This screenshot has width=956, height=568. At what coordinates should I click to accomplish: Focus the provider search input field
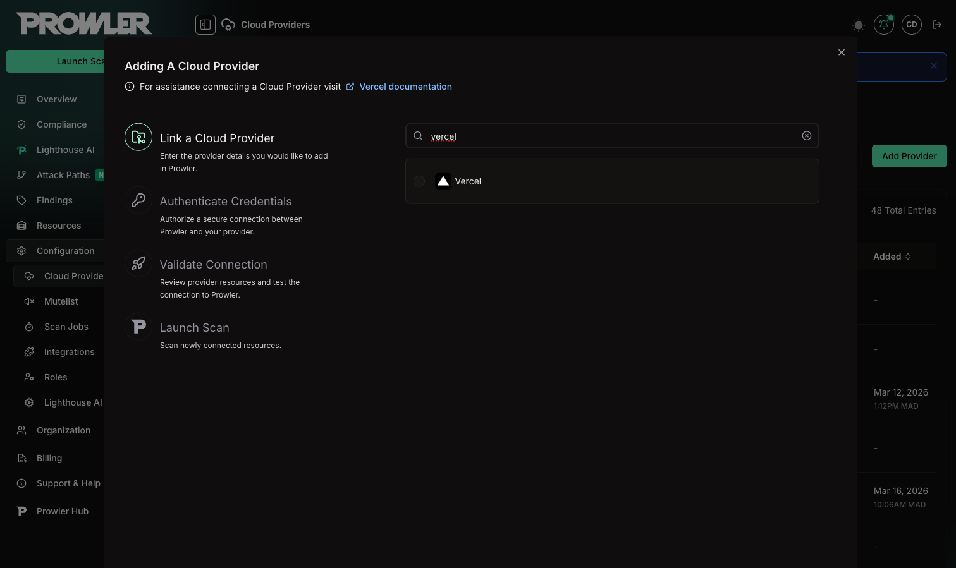(x=612, y=136)
